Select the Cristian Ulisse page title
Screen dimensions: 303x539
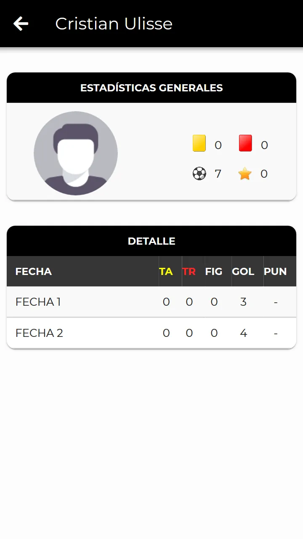(x=114, y=24)
